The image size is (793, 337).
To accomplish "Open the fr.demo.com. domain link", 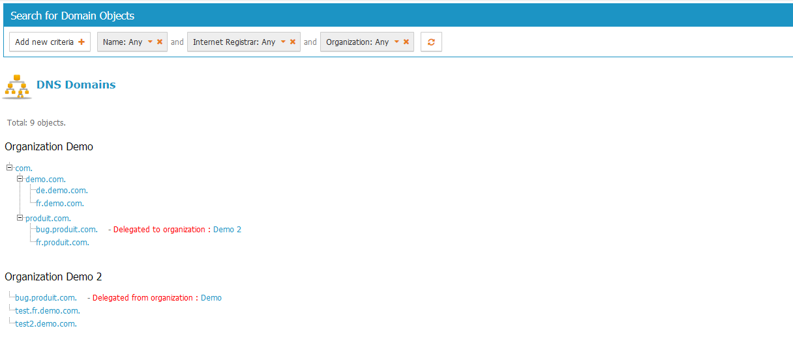I will click(x=60, y=204).
